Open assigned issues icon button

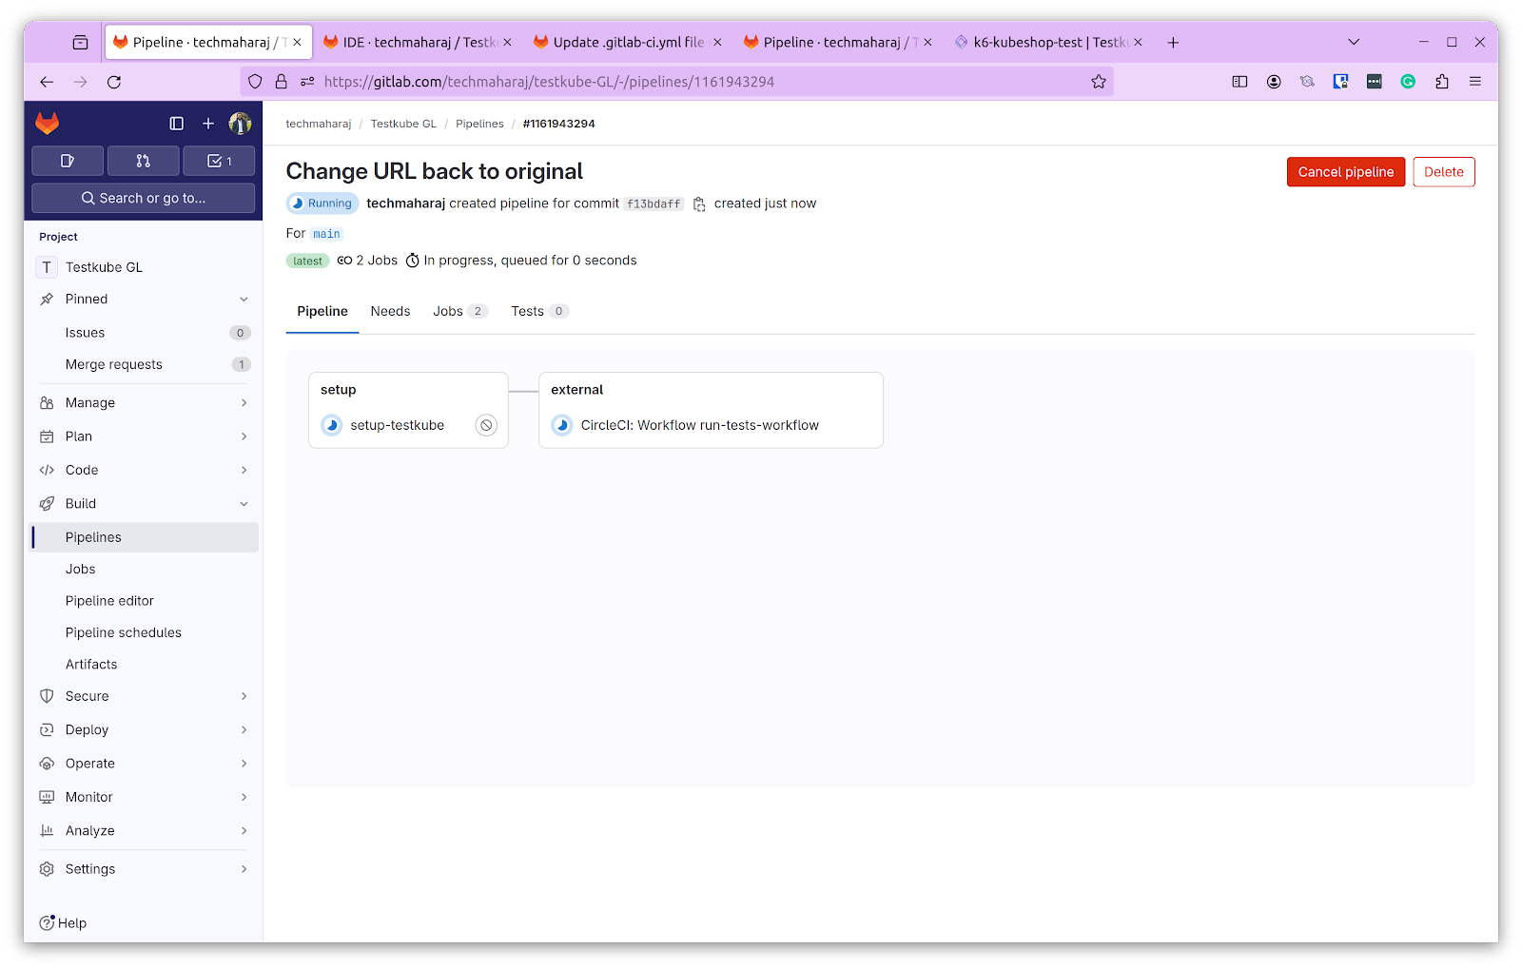pyautogui.click(x=68, y=161)
